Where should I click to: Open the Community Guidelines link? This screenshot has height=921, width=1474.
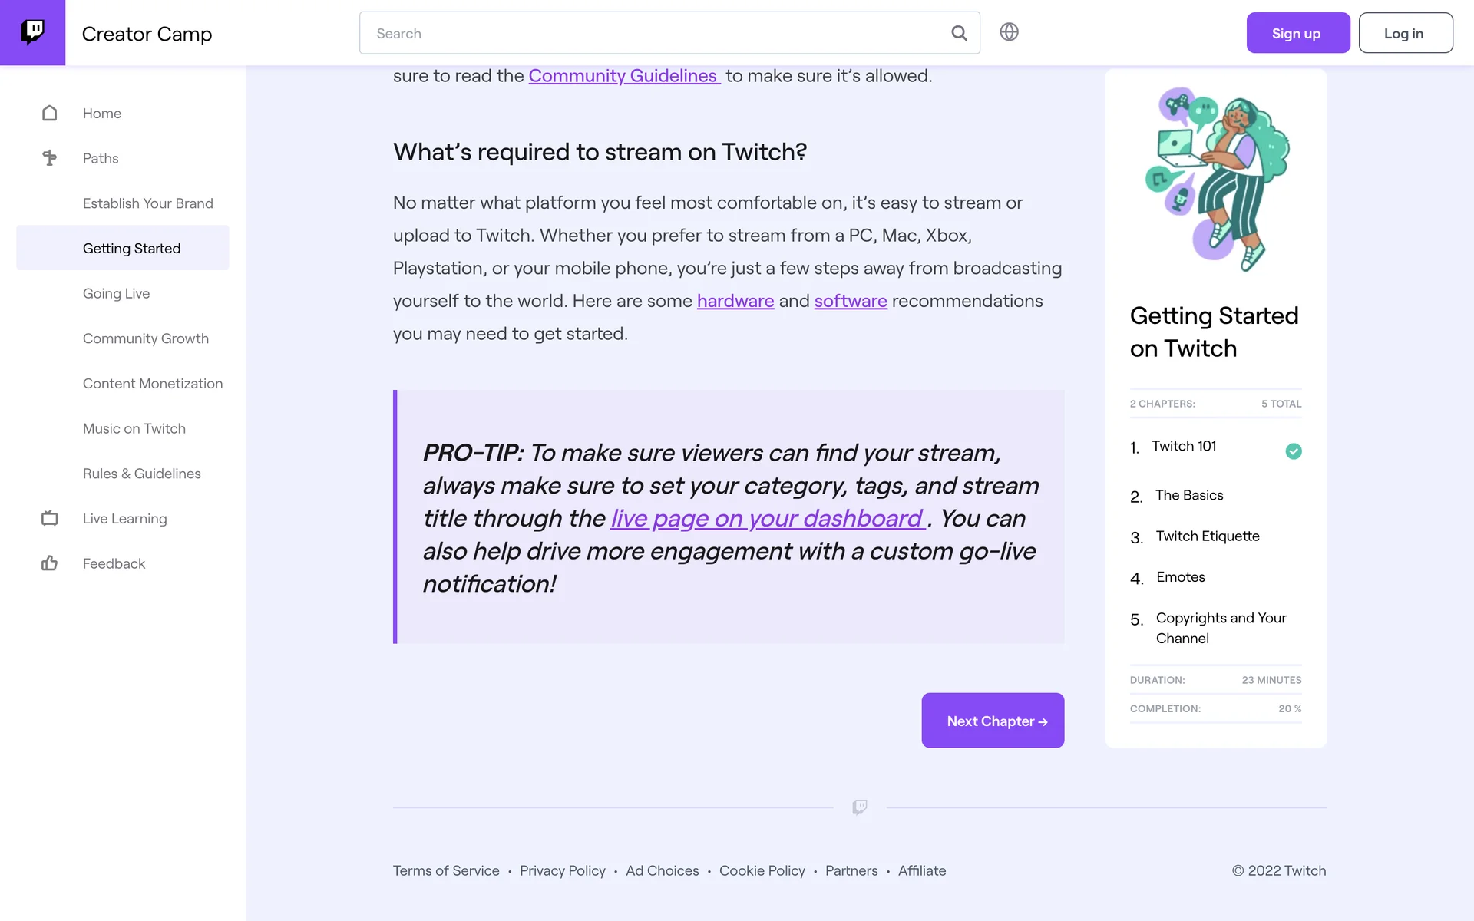623,76
